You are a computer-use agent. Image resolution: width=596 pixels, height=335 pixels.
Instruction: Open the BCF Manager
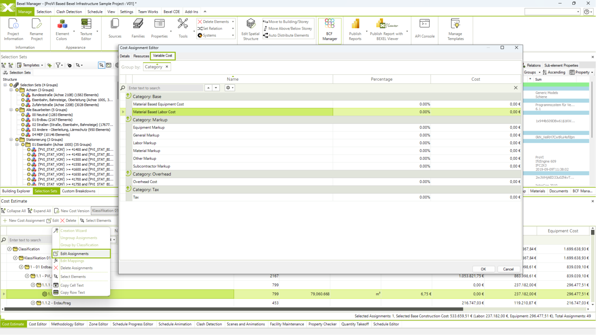(x=329, y=29)
